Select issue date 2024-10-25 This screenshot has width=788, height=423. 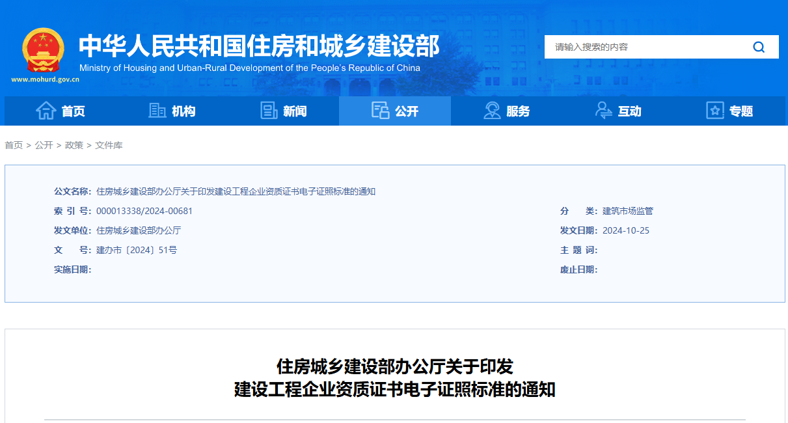[x=626, y=230]
